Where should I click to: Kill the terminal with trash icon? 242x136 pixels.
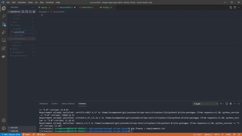pos(231,104)
